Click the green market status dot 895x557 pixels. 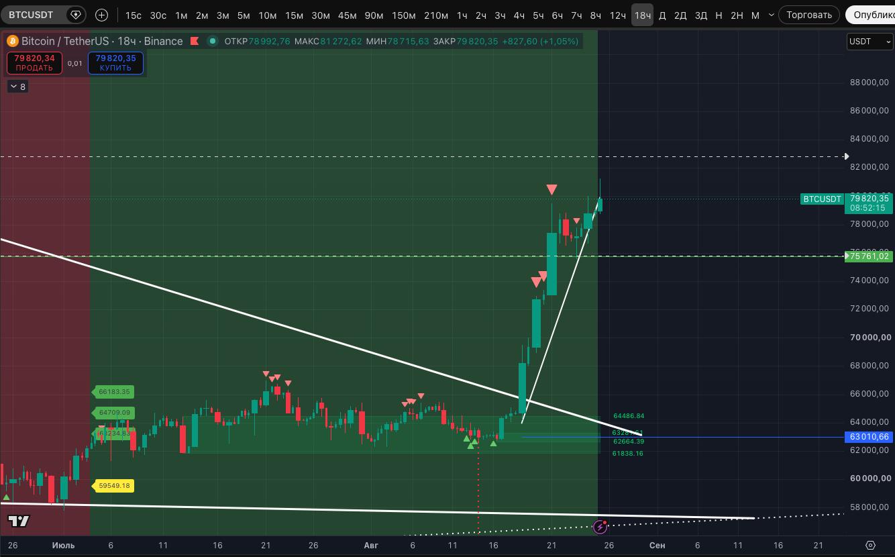tap(213, 41)
